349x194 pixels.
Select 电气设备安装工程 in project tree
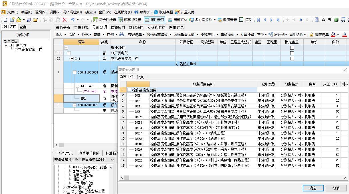[28, 49]
